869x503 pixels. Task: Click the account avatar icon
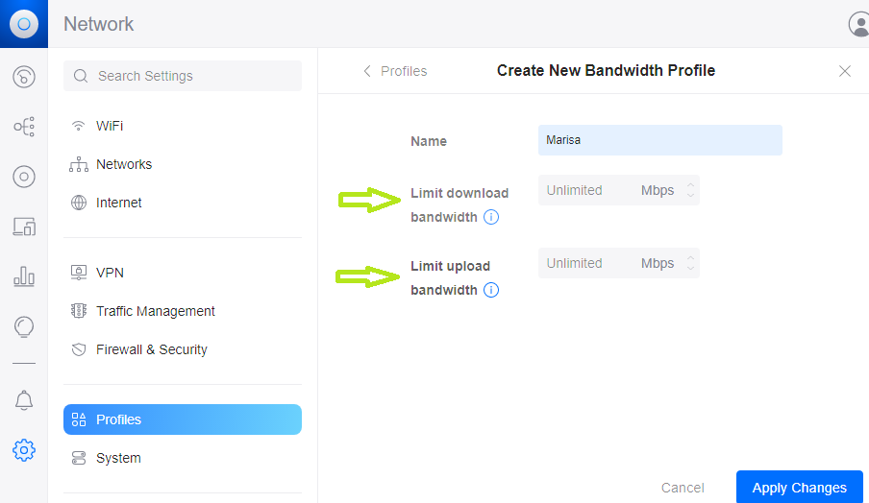[x=859, y=24]
